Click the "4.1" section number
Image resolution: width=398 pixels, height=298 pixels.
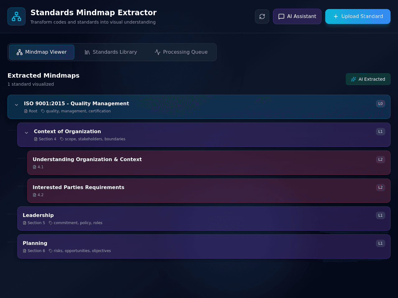(x=40, y=167)
